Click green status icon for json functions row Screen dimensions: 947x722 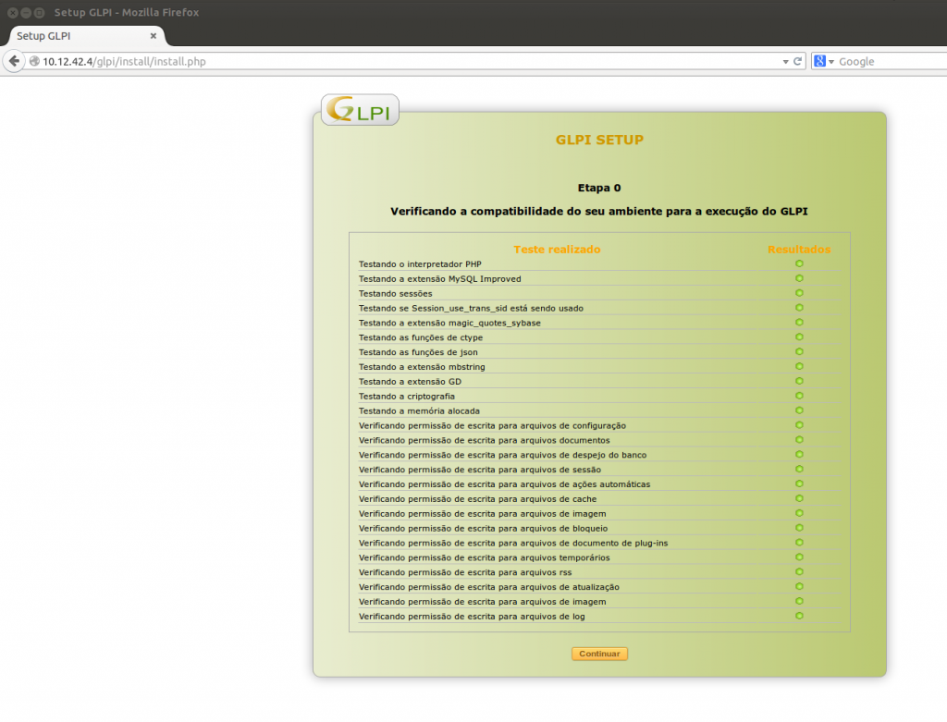(799, 351)
